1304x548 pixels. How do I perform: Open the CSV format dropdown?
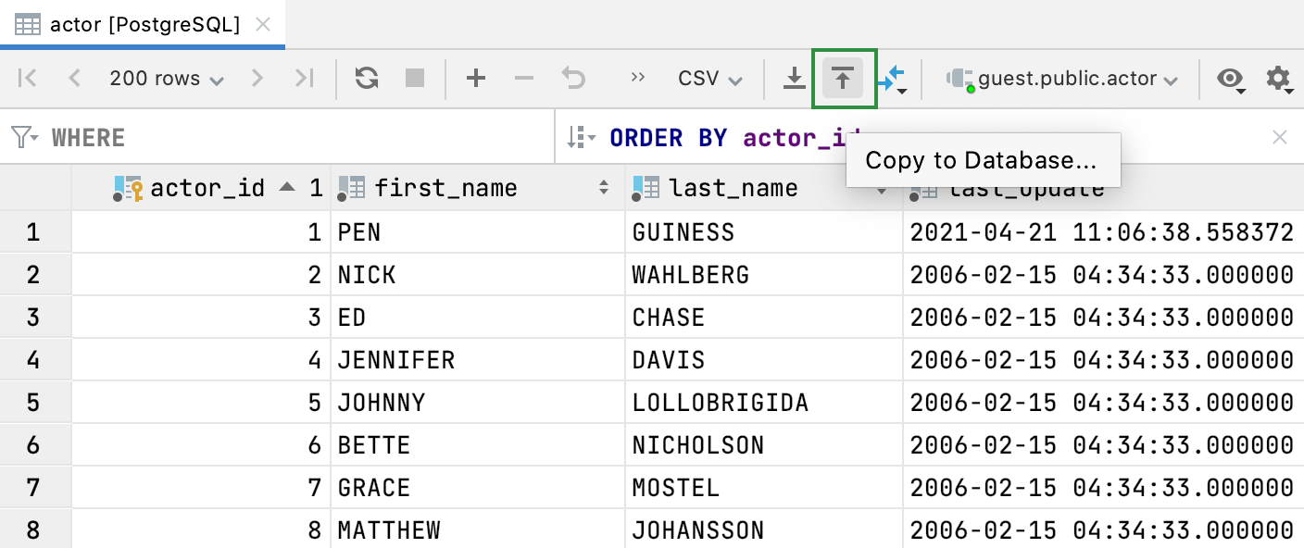point(708,79)
